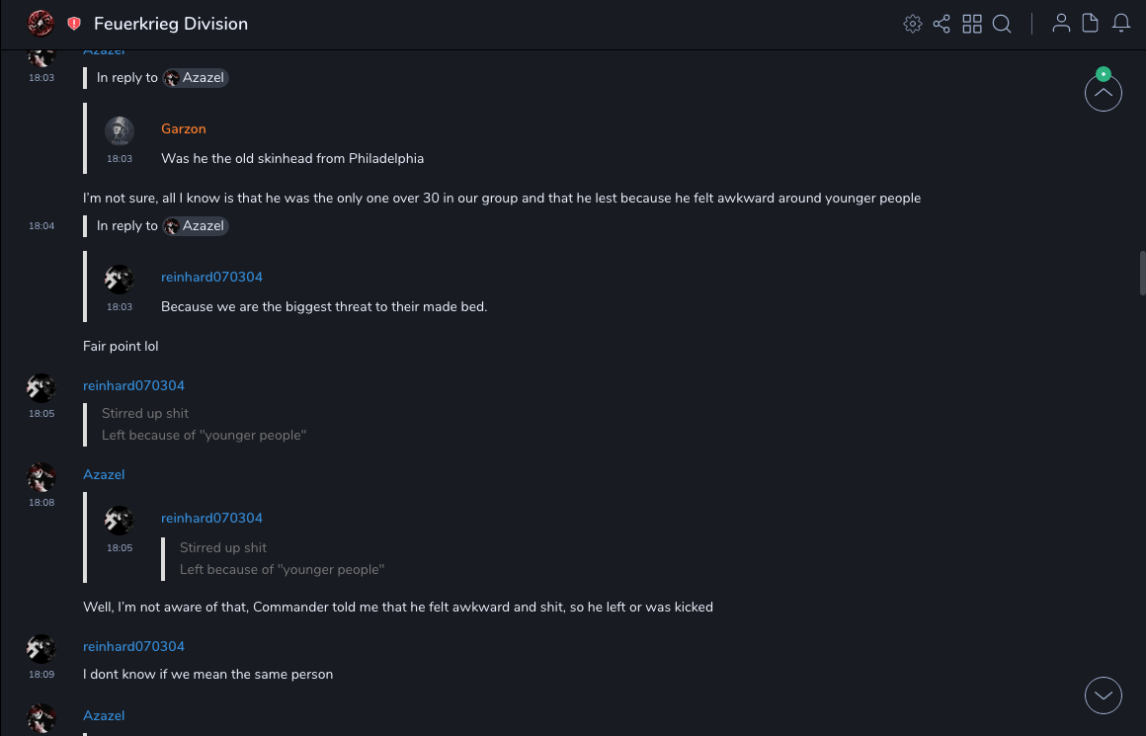Click Azazel sender name at 18:08
Image resolution: width=1146 pixels, height=736 pixels.
(x=104, y=474)
